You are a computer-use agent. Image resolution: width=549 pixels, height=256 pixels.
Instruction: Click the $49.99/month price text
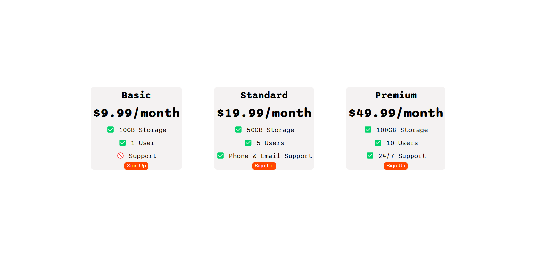click(x=396, y=113)
